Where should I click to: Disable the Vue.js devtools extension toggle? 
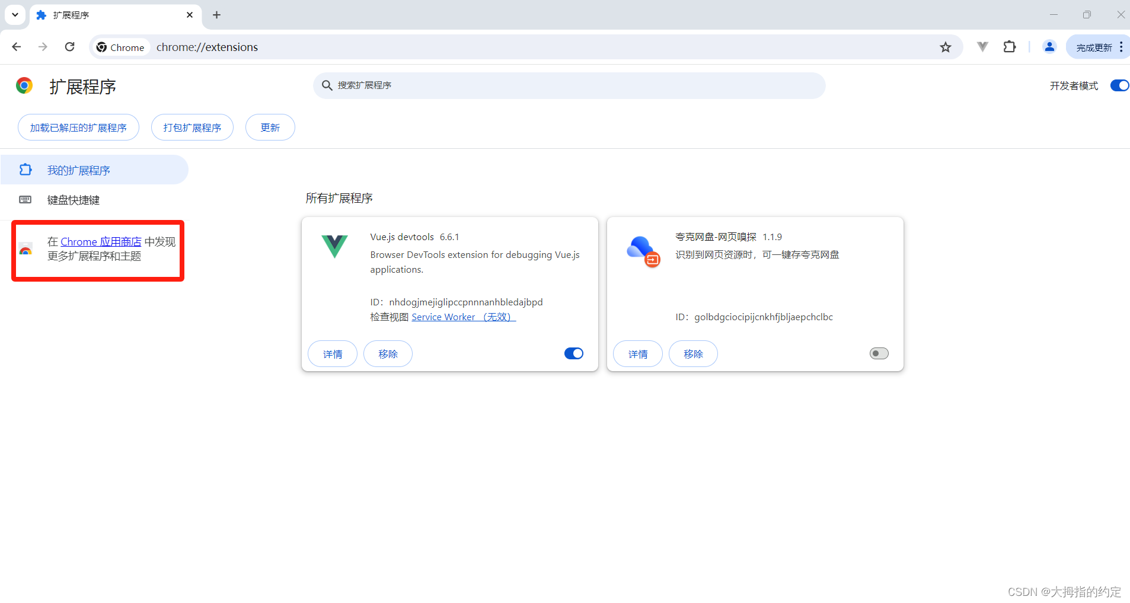[x=573, y=353]
